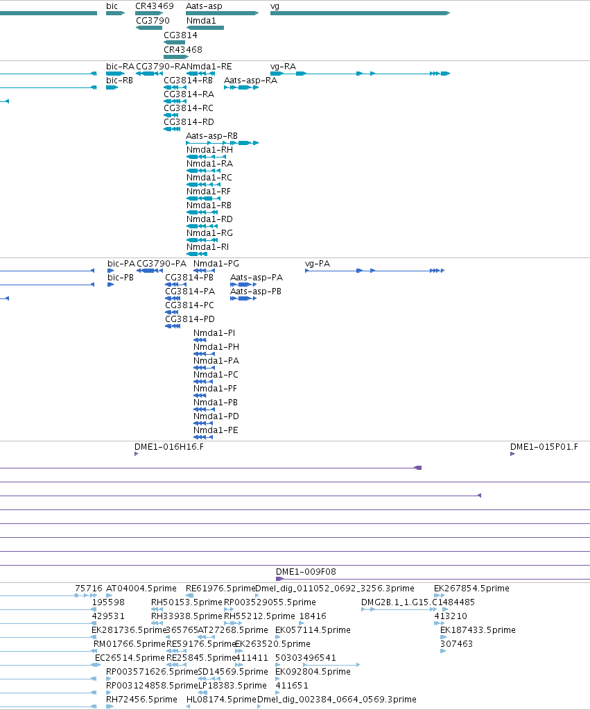Select protein Aats-asp-PB

tap(243, 298)
